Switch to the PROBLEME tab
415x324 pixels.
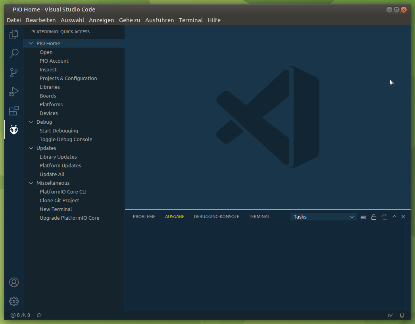[x=144, y=217]
